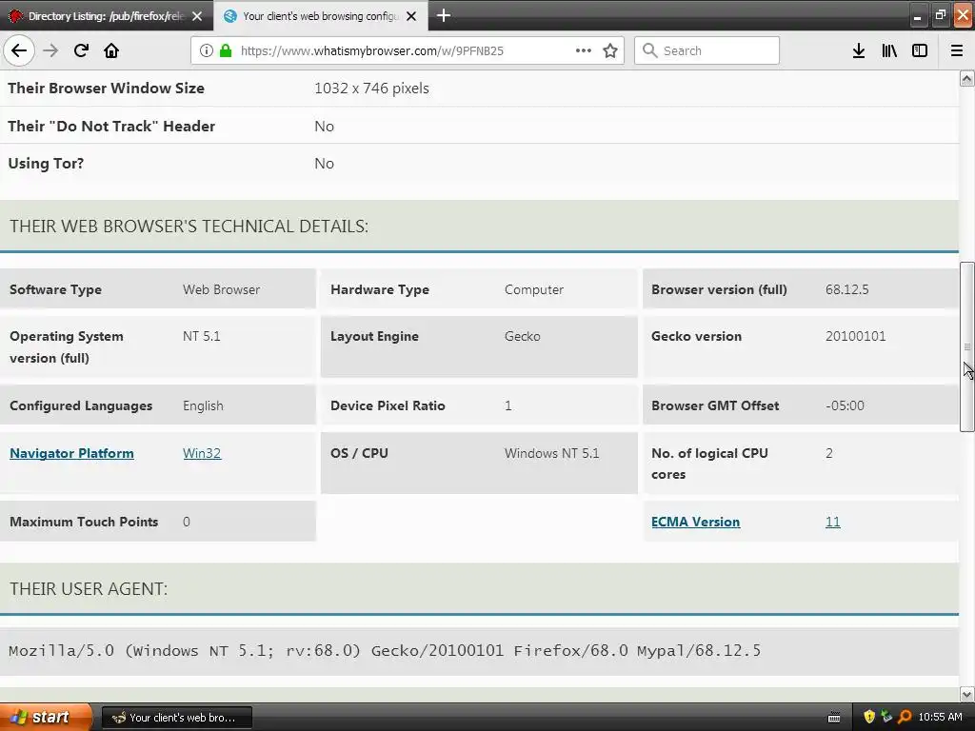Image resolution: width=975 pixels, height=731 pixels.
Task: Open the downloads panel arrow
Action: [x=859, y=50]
